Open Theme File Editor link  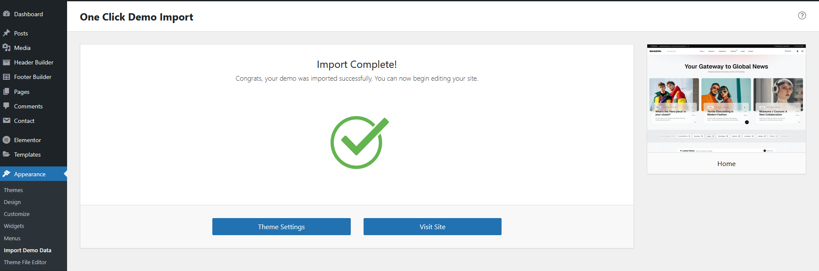25,262
